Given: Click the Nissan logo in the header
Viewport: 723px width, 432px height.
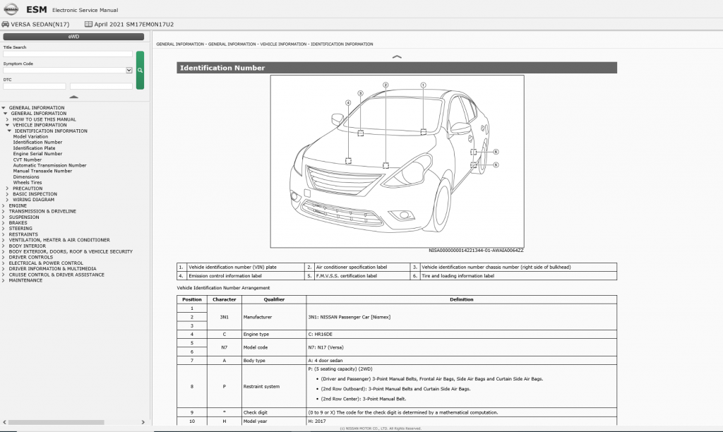Looking at the screenshot, I should pyautogui.click(x=12, y=9).
